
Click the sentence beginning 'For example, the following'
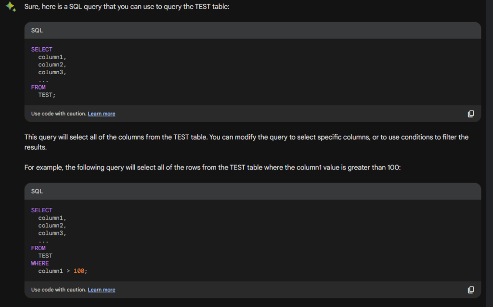(212, 167)
